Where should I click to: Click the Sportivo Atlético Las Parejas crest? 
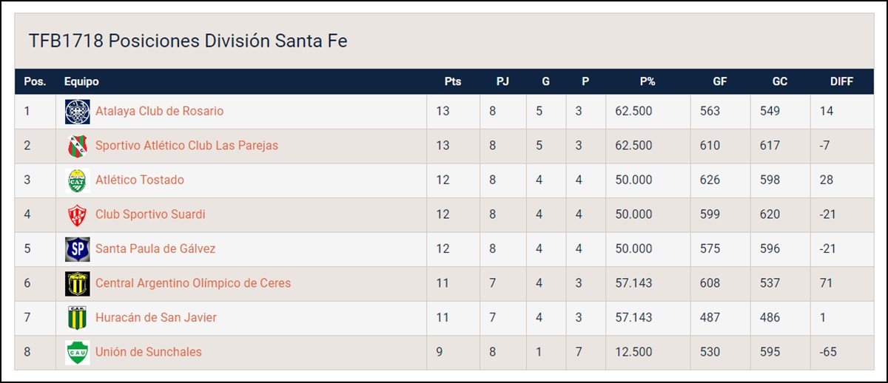point(77,146)
